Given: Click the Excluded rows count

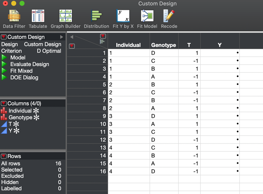Looking at the screenshot, I should tap(59, 176).
